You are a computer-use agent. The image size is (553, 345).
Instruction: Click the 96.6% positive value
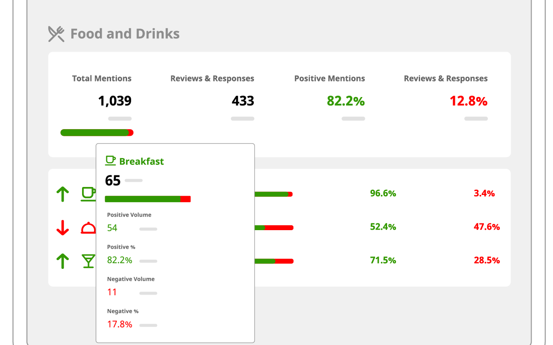(x=383, y=193)
